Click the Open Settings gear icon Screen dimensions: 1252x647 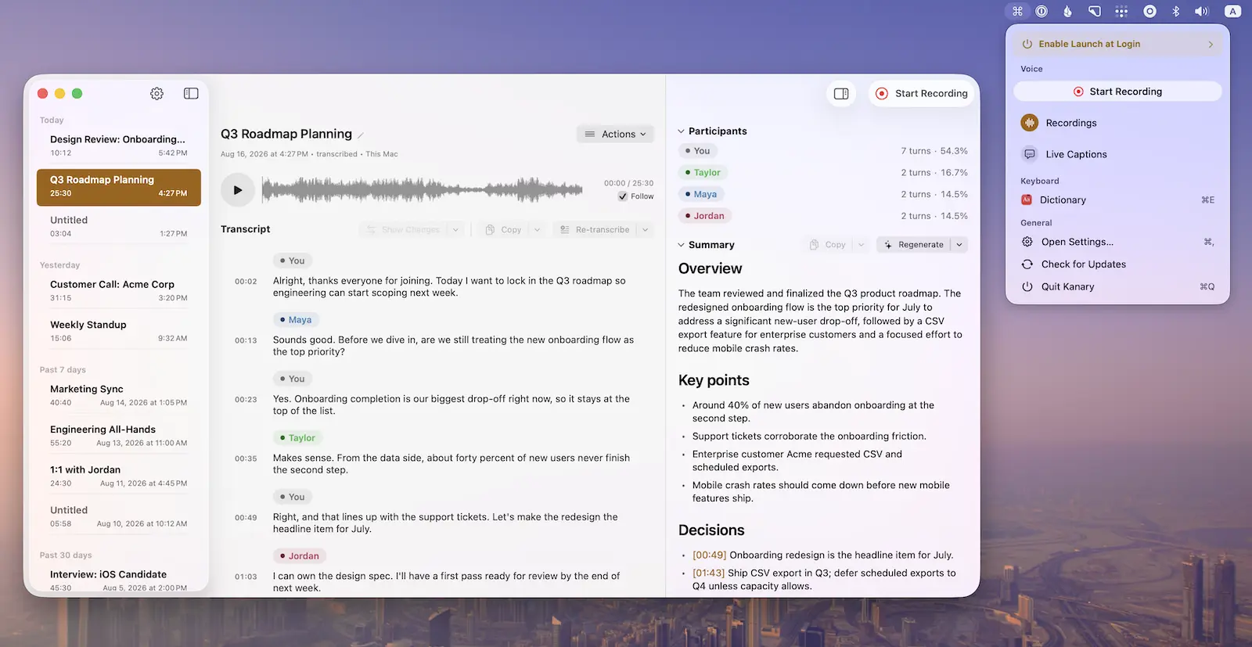tap(1027, 242)
